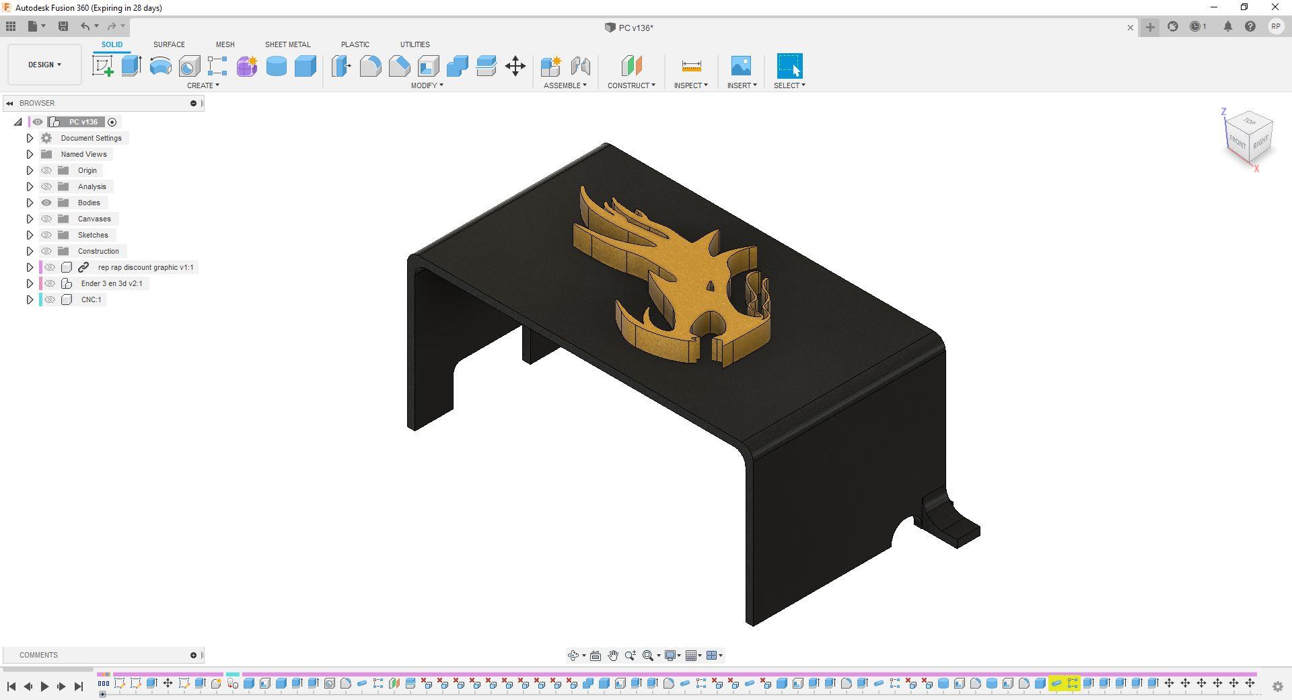Open the MODIFY dropdown menu

click(427, 85)
